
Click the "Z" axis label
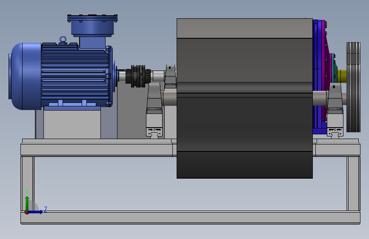pyautogui.click(x=46, y=209)
